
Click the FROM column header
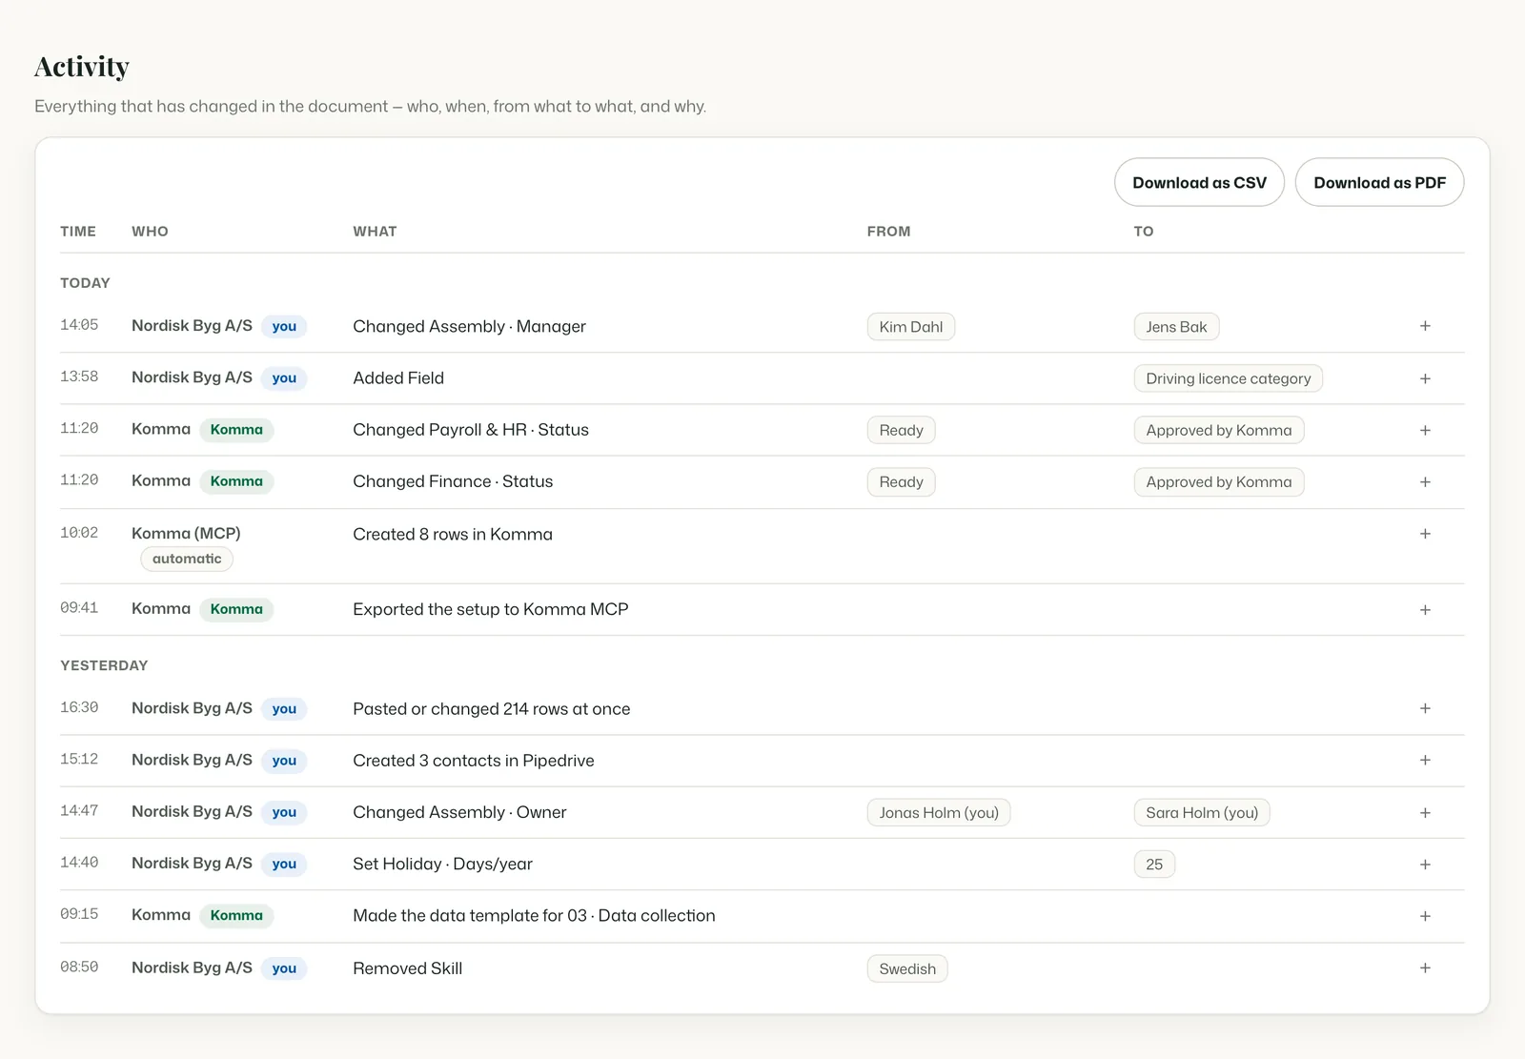click(888, 232)
